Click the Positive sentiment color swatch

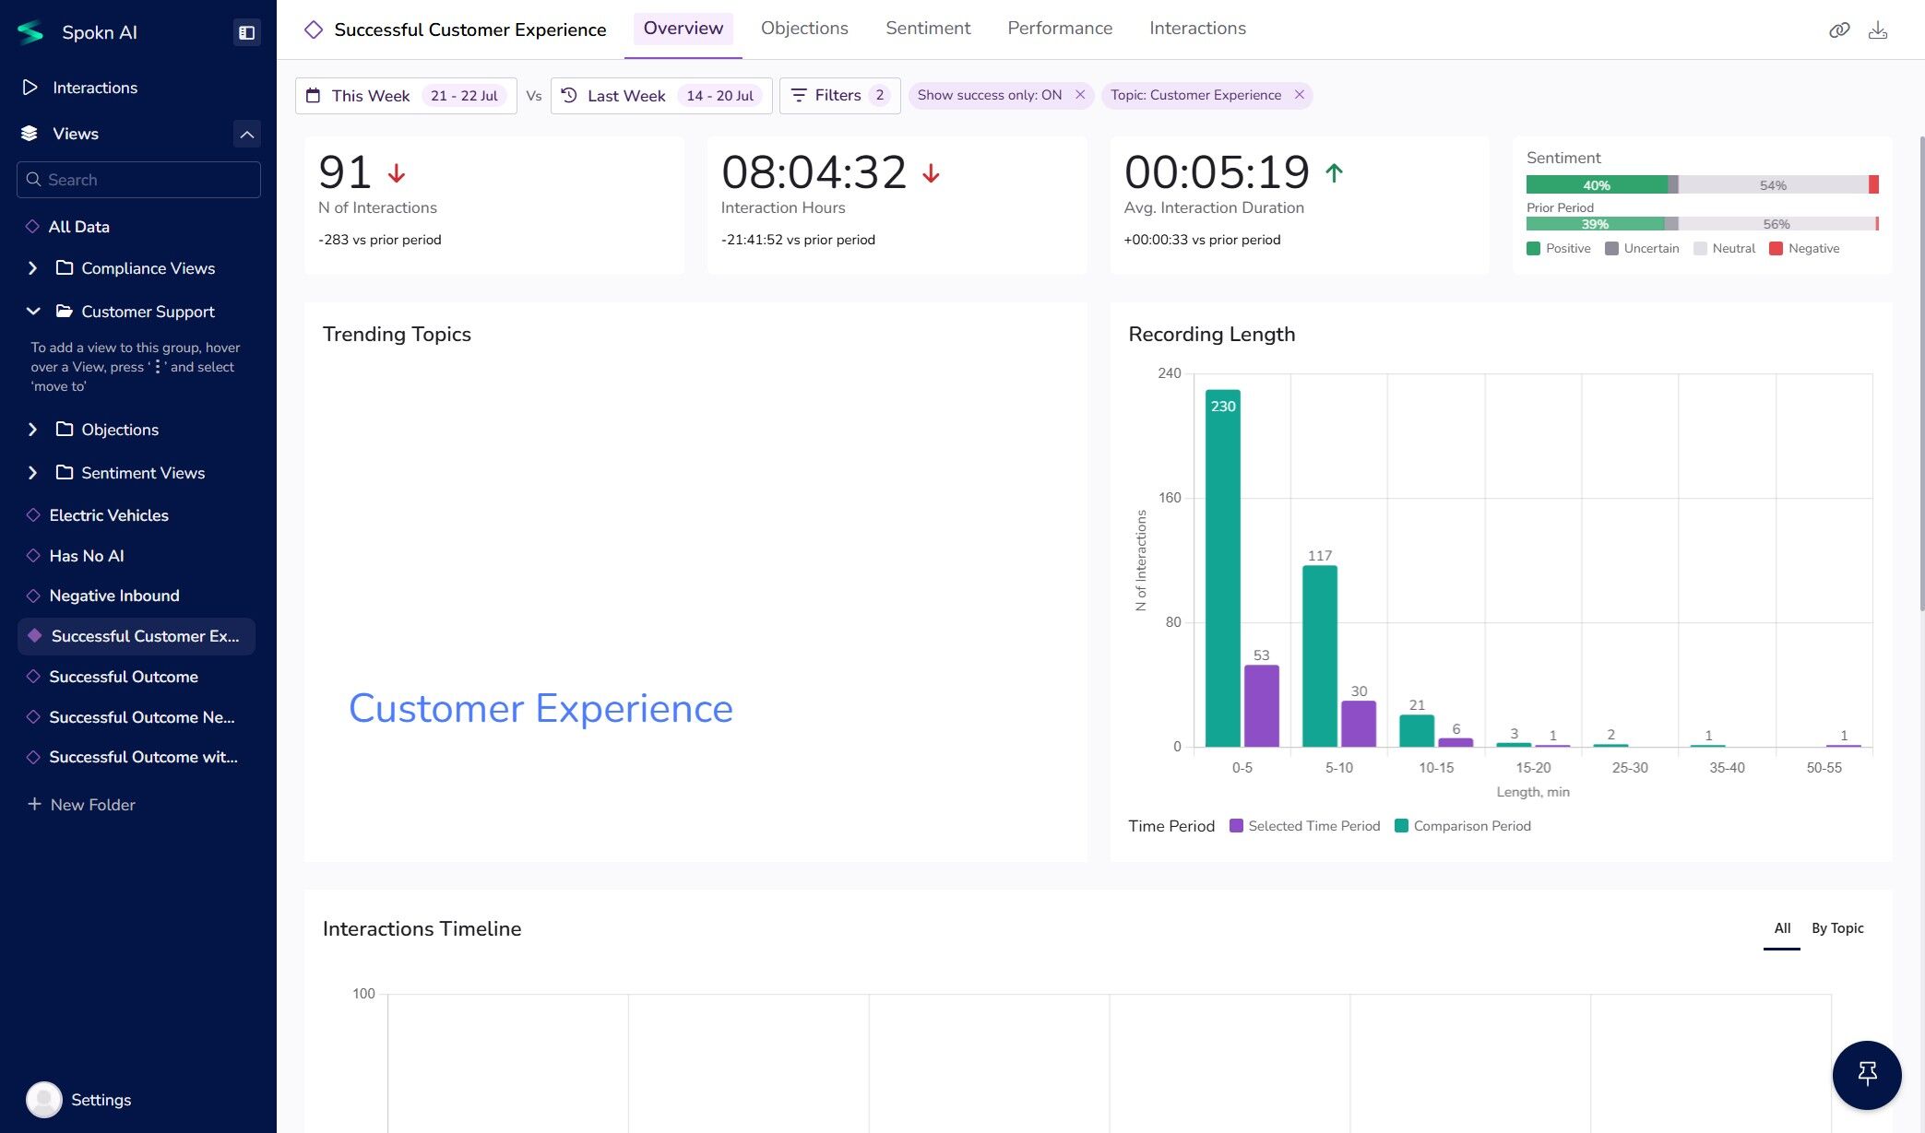(1533, 249)
